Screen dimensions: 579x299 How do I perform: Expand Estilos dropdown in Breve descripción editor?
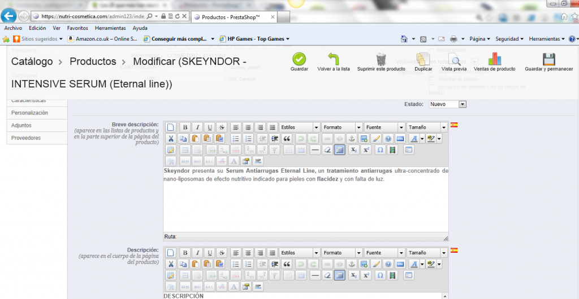[300, 127]
